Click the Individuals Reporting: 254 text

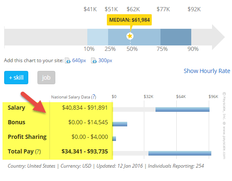(x=176, y=166)
